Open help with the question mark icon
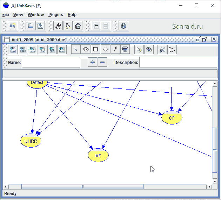Viewport: 221px width, 200px height. (x=123, y=26)
